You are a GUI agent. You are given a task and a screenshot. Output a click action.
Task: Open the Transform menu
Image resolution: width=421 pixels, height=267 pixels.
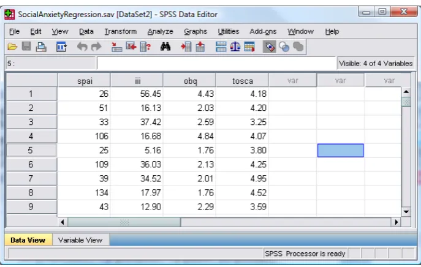[121, 31]
